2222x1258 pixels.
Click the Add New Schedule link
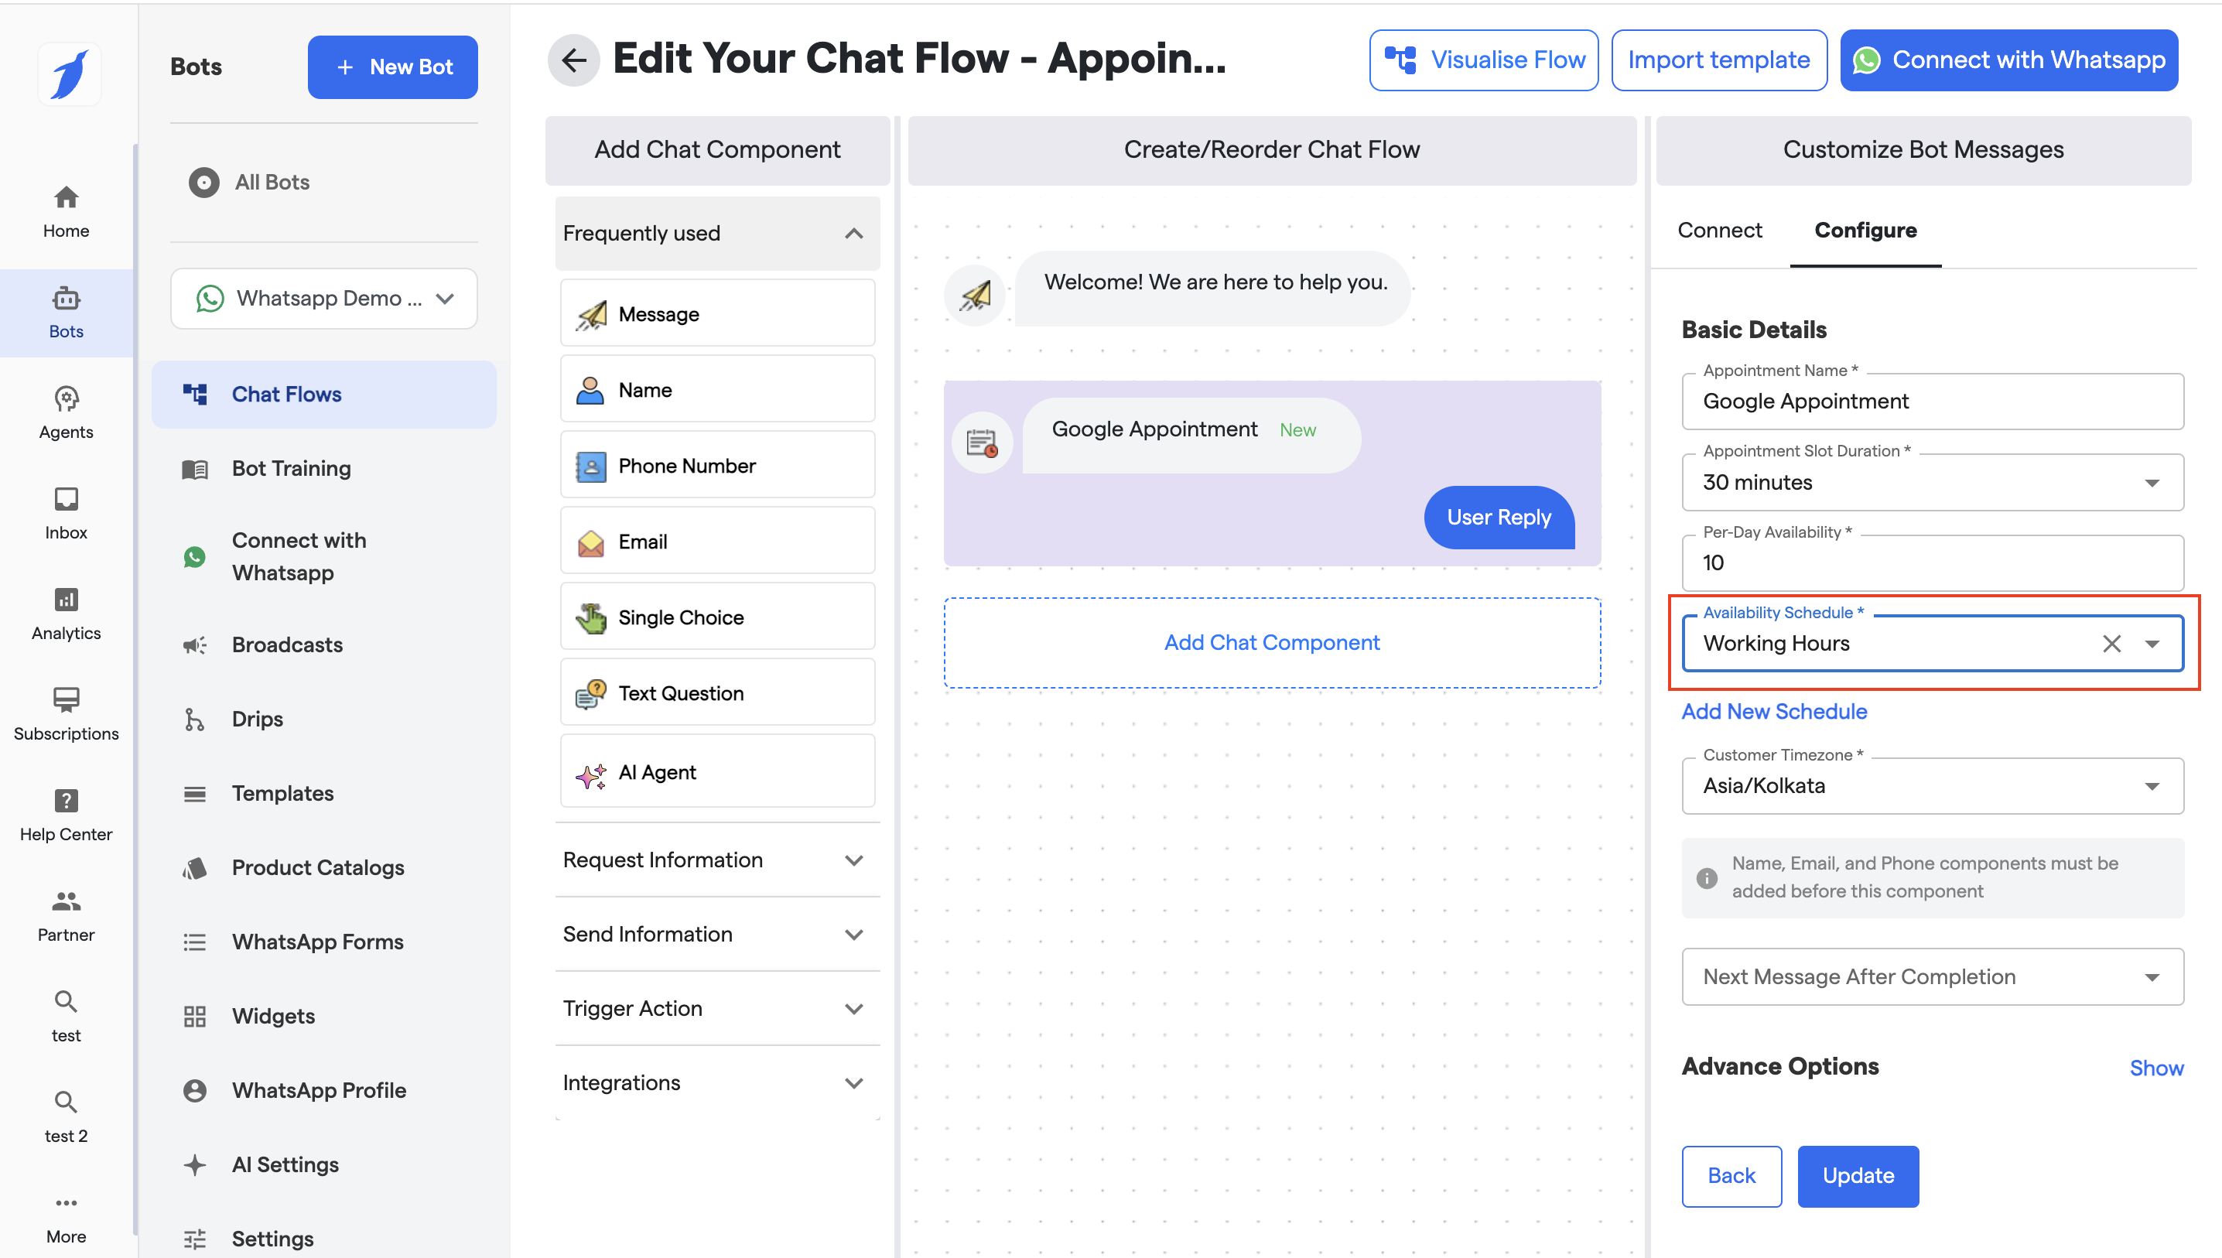pyautogui.click(x=1773, y=711)
